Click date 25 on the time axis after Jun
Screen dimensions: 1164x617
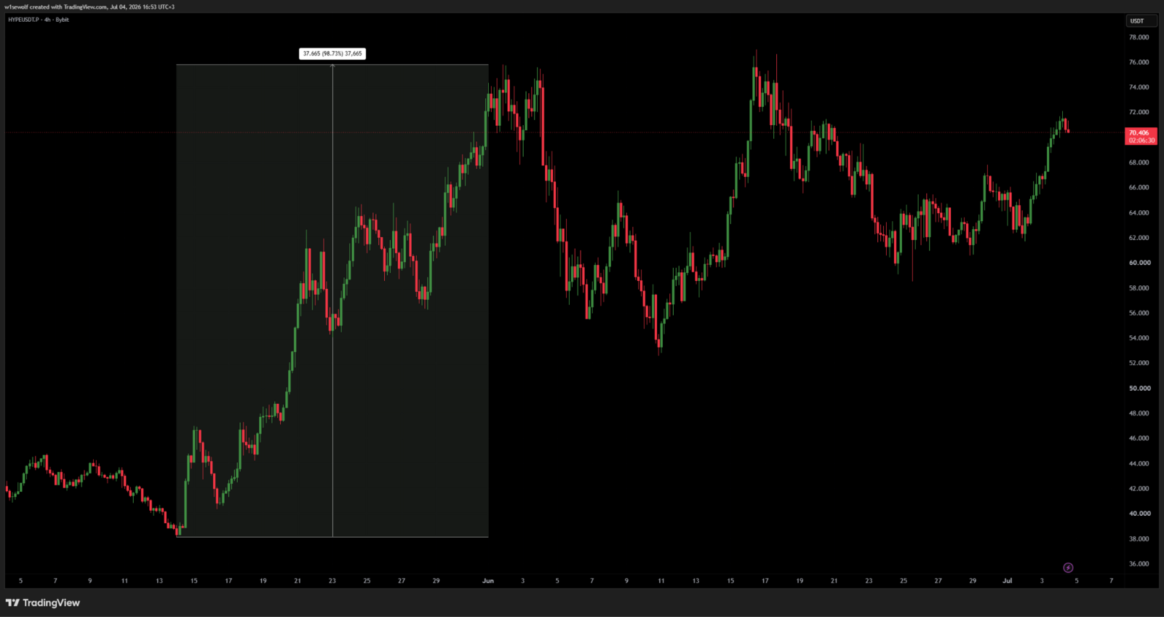[x=904, y=581]
